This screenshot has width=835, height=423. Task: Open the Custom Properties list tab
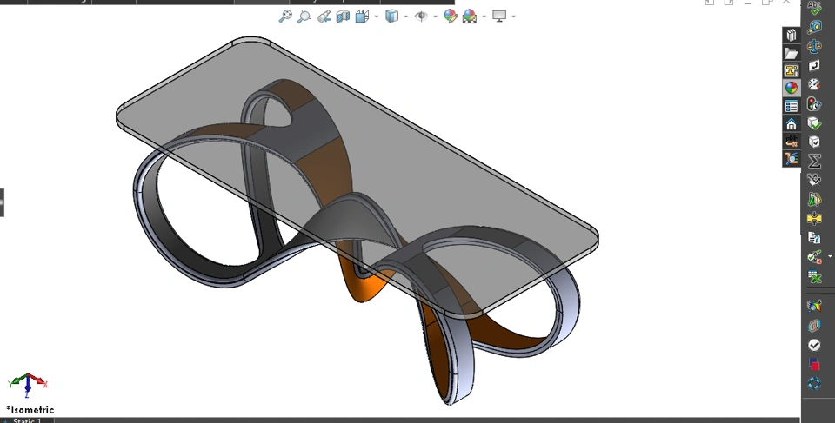click(x=792, y=106)
